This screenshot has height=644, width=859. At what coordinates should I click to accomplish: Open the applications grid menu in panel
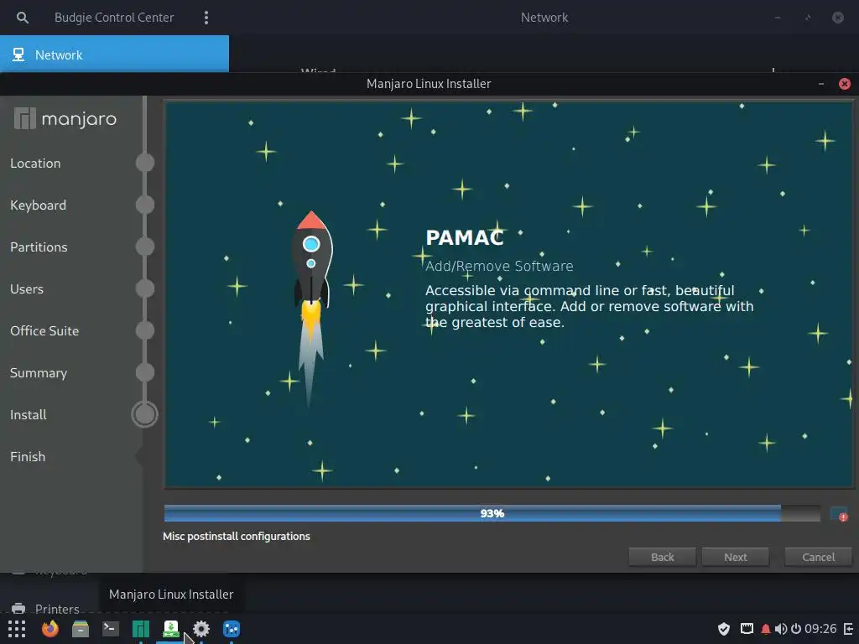coord(17,629)
